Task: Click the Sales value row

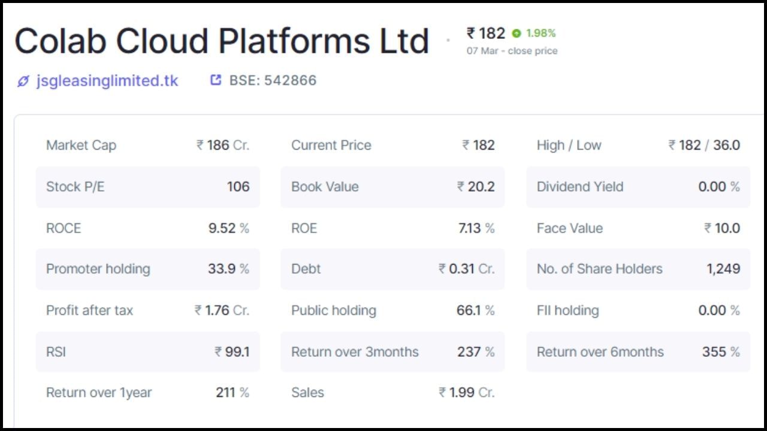Action: click(x=392, y=393)
